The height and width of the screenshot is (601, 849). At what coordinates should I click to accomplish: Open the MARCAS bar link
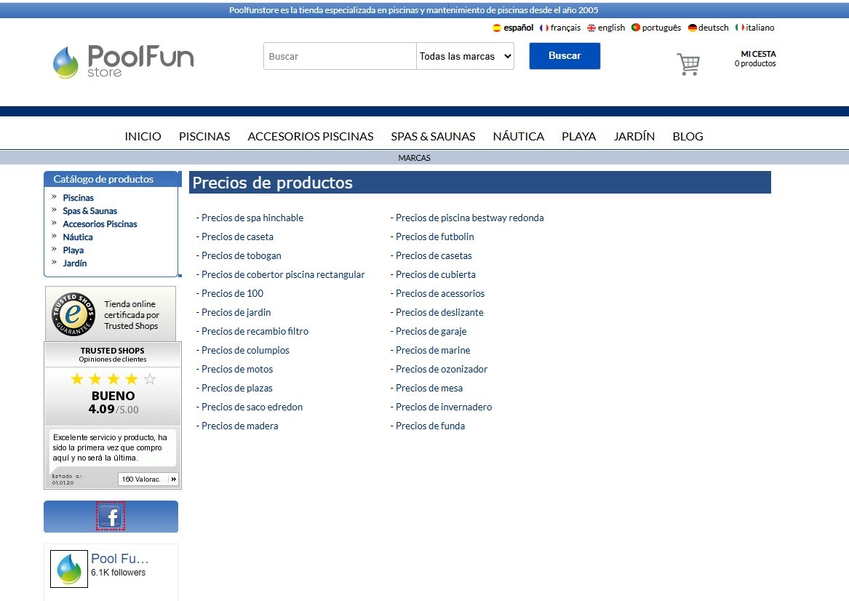tap(414, 158)
